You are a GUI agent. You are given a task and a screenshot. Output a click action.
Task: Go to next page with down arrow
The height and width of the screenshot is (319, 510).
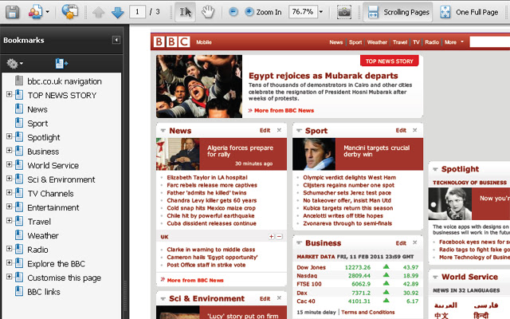[117, 13]
